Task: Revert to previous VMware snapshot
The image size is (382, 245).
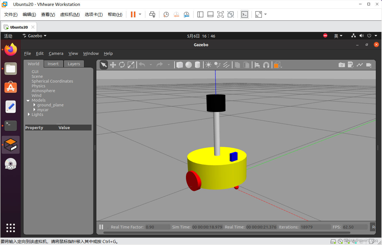Action: click(x=176, y=14)
